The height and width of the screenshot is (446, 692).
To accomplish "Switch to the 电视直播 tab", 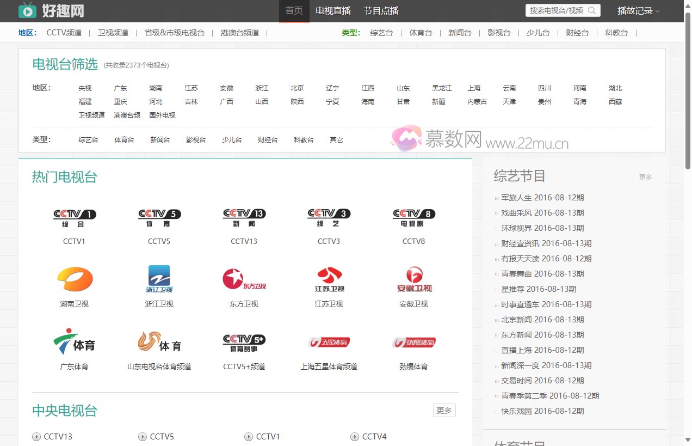I will 333,11.
